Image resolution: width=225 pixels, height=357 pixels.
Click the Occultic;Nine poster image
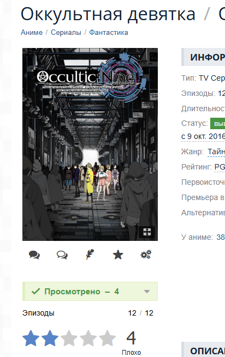[x=90, y=144]
